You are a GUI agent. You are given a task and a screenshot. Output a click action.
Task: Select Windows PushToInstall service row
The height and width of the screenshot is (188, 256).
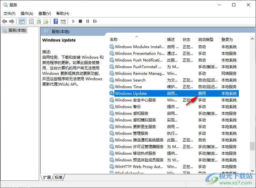click(174, 67)
